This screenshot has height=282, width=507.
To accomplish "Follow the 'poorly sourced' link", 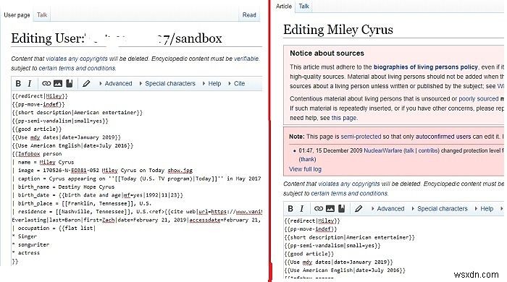I will point(479,99).
